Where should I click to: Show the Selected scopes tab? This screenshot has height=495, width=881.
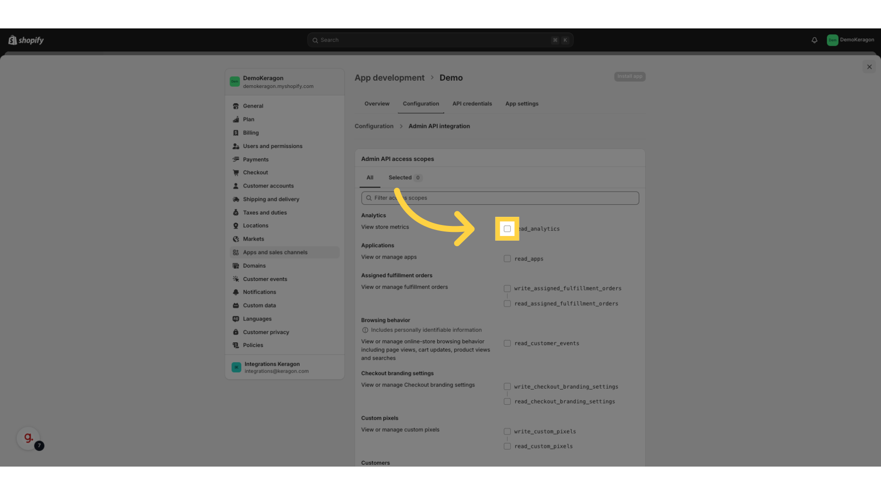(x=405, y=178)
